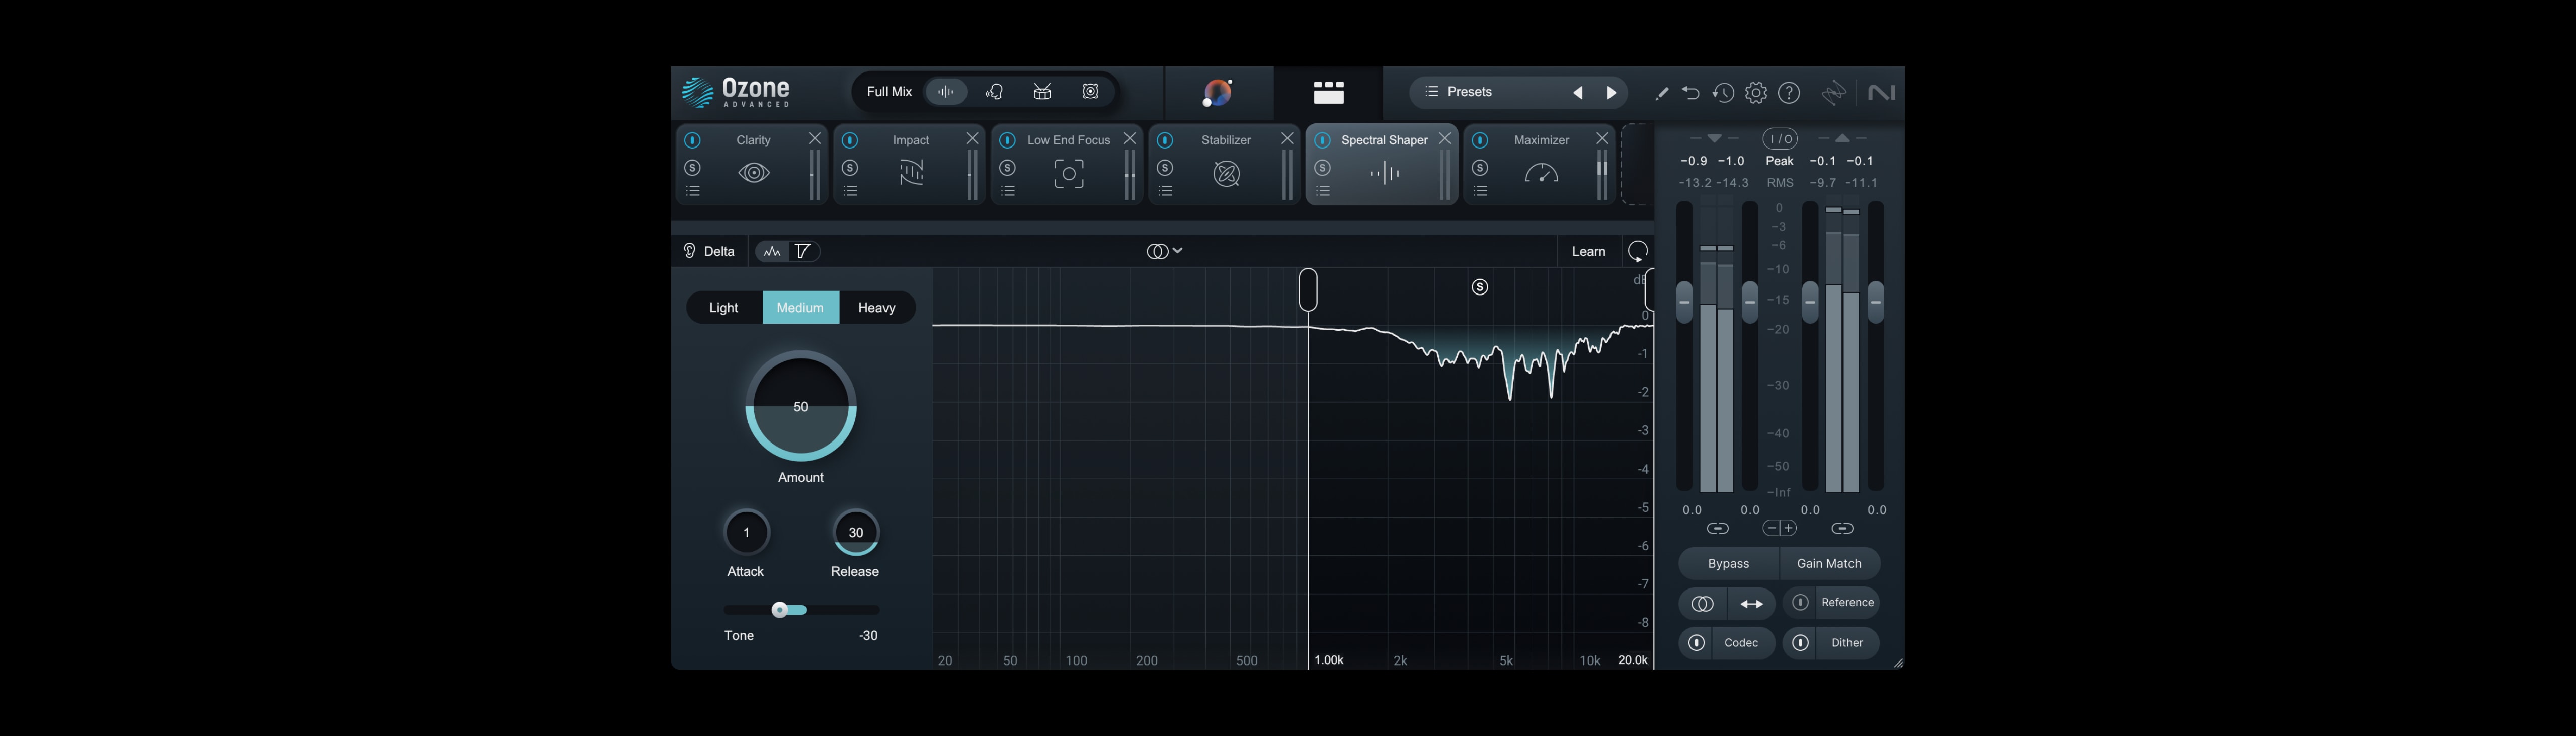The height and width of the screenshot is (736, 2576).
Task: Select the vocal head target icon
Action: point(994,92)
